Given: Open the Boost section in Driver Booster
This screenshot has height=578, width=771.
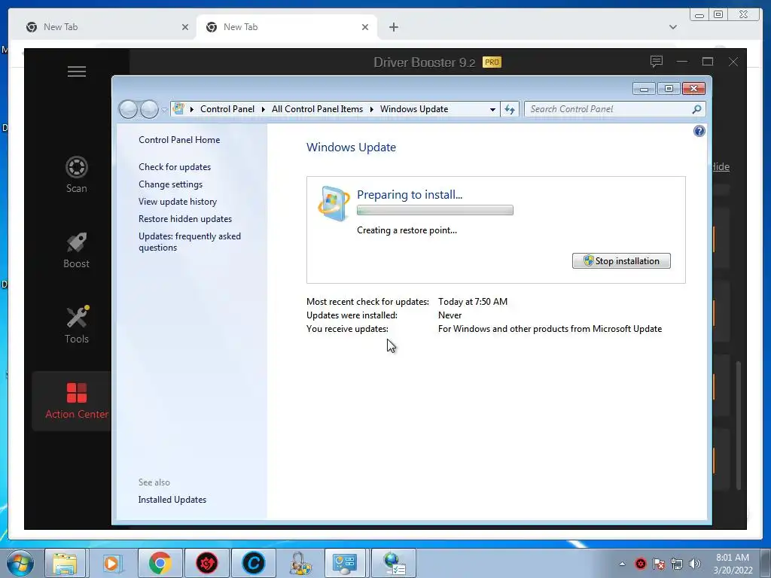Looking at the screenshot, I should (x=77, y=250).
